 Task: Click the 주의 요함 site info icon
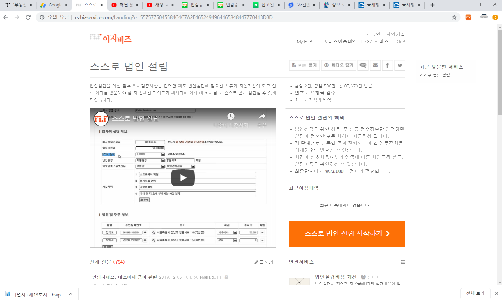[42, 17]
